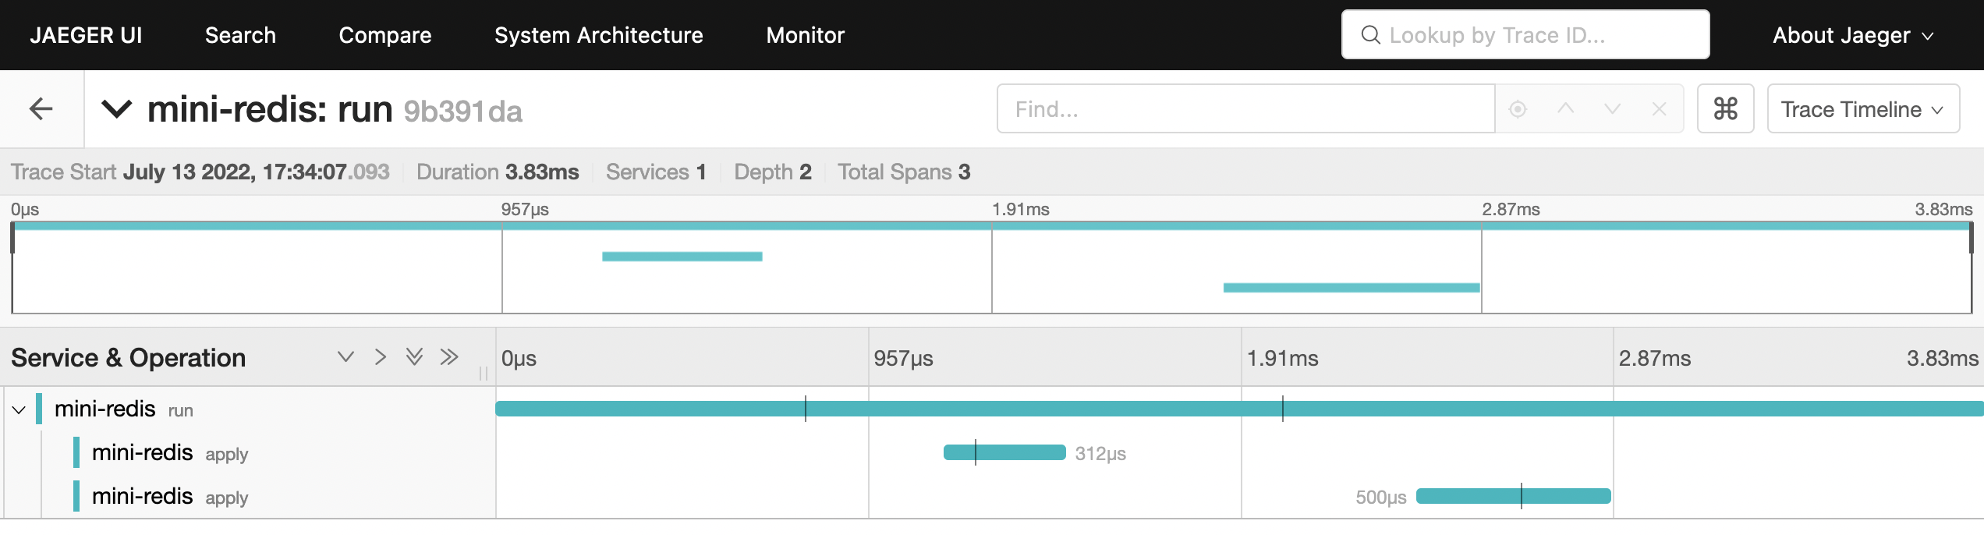Collapse the mini-redis run span row
The image size is (1984, 535).
coord(19,409)
